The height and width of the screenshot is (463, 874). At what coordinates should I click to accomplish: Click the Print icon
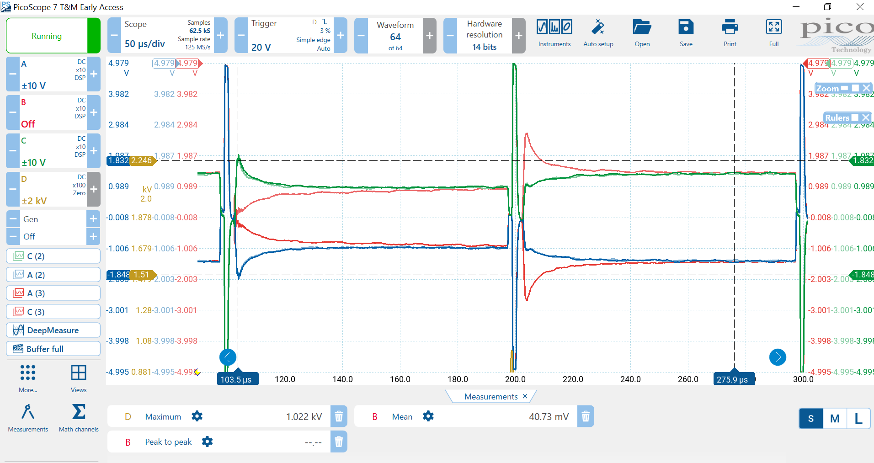pyautogui.click(x=730, y=28)
